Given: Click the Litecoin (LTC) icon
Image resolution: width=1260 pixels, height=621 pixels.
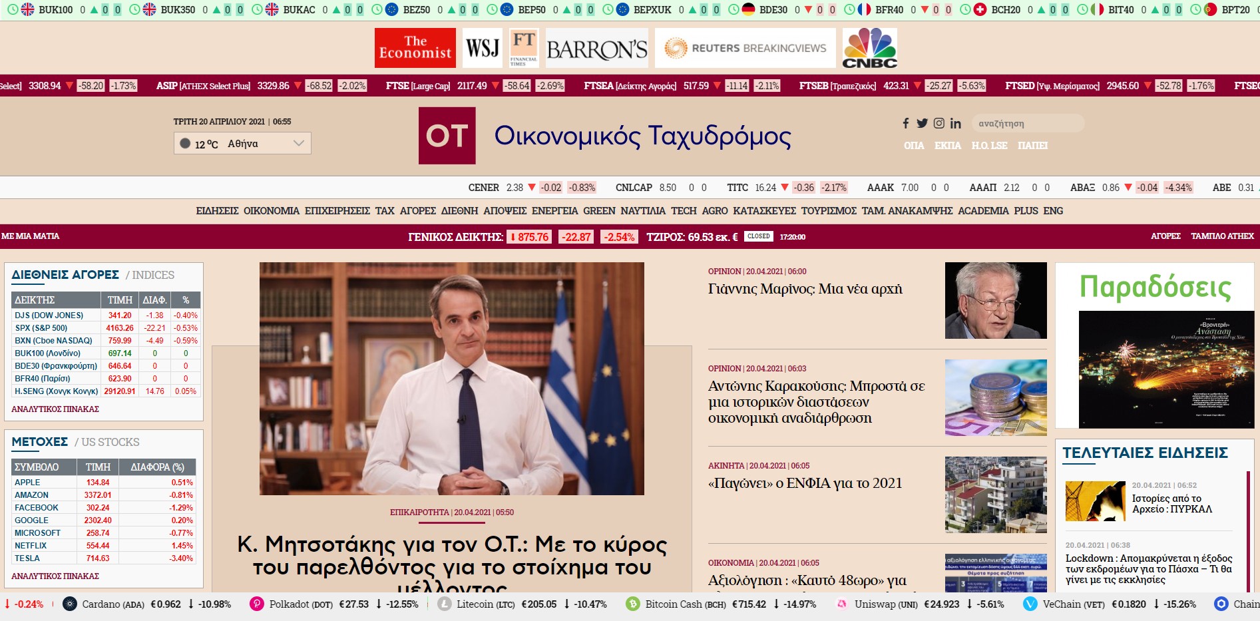Looking at the screenshot, I should [444, 604].
